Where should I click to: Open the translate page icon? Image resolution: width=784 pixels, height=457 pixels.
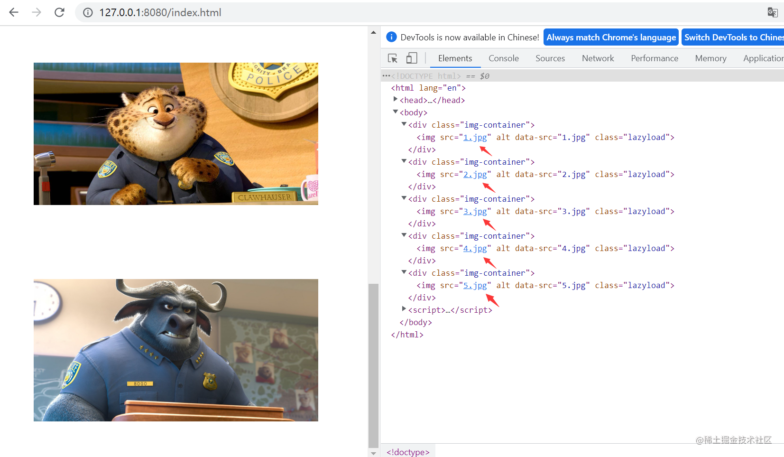(x=773, y=12)
